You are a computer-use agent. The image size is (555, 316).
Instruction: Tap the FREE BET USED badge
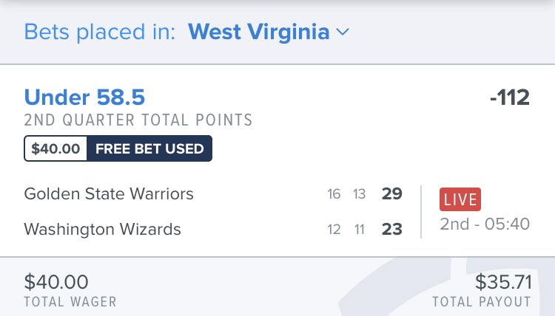coord(149,148)
